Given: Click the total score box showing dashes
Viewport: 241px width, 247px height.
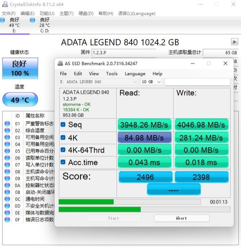Looking at the screenshot, I should click(x=174, y=189).
